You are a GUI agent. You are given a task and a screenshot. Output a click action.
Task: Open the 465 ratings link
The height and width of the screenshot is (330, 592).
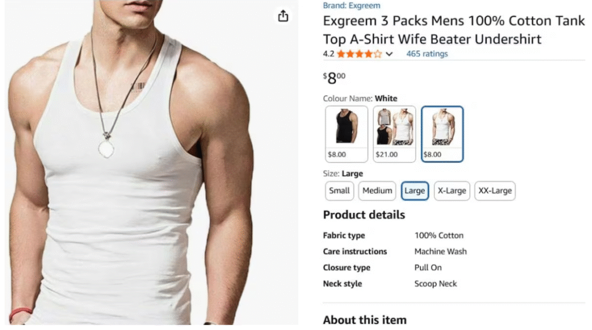click(427, 54)
